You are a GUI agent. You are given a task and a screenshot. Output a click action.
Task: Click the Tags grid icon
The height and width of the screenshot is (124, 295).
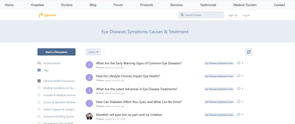[39, 70]
